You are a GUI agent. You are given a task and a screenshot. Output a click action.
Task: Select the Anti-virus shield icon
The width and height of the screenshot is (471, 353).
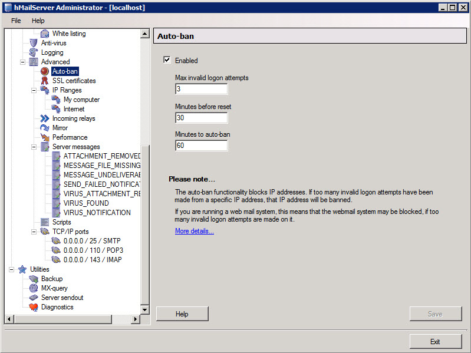[34, 43]
